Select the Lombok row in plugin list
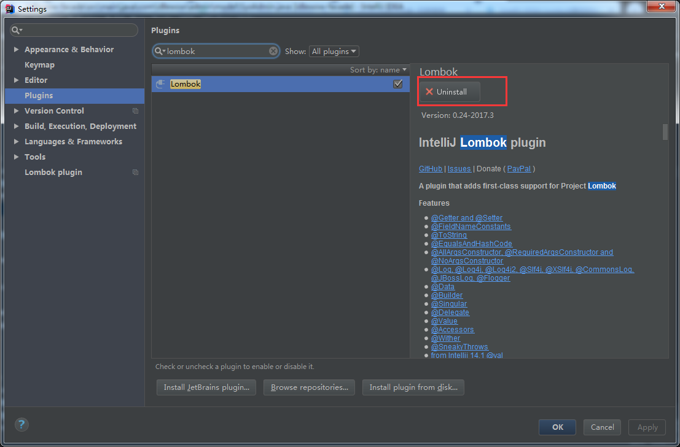 [281, 84]
